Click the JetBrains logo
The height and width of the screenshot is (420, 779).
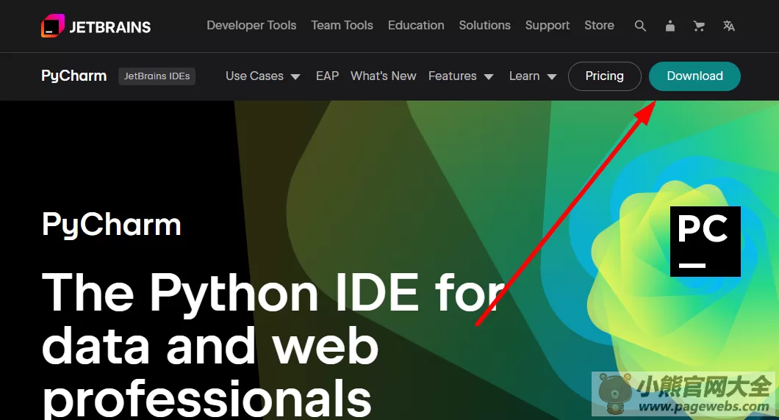(x=96, y=26)
